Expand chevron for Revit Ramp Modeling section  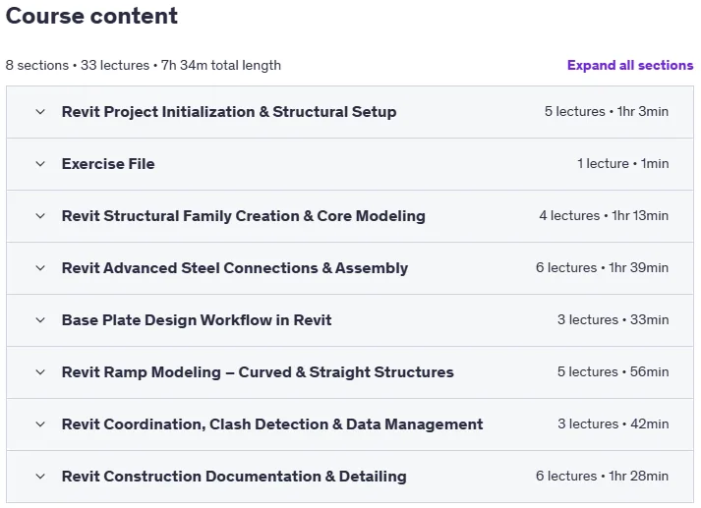[x=40, y=372]
